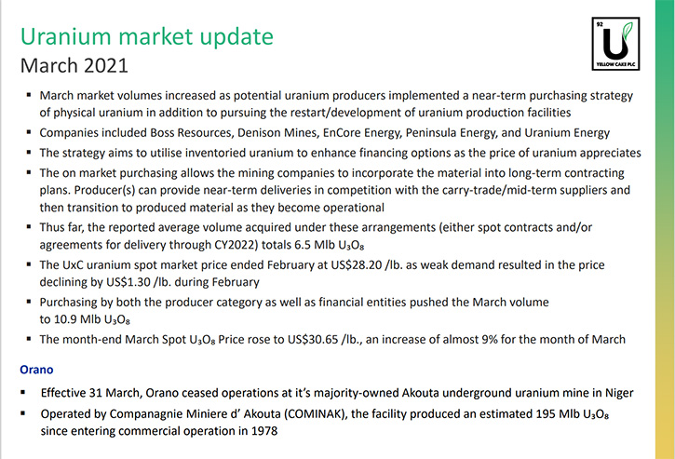
Task: Click the bullet beside Operated by Companagnie Miniere
Action: tap(23, 413)
